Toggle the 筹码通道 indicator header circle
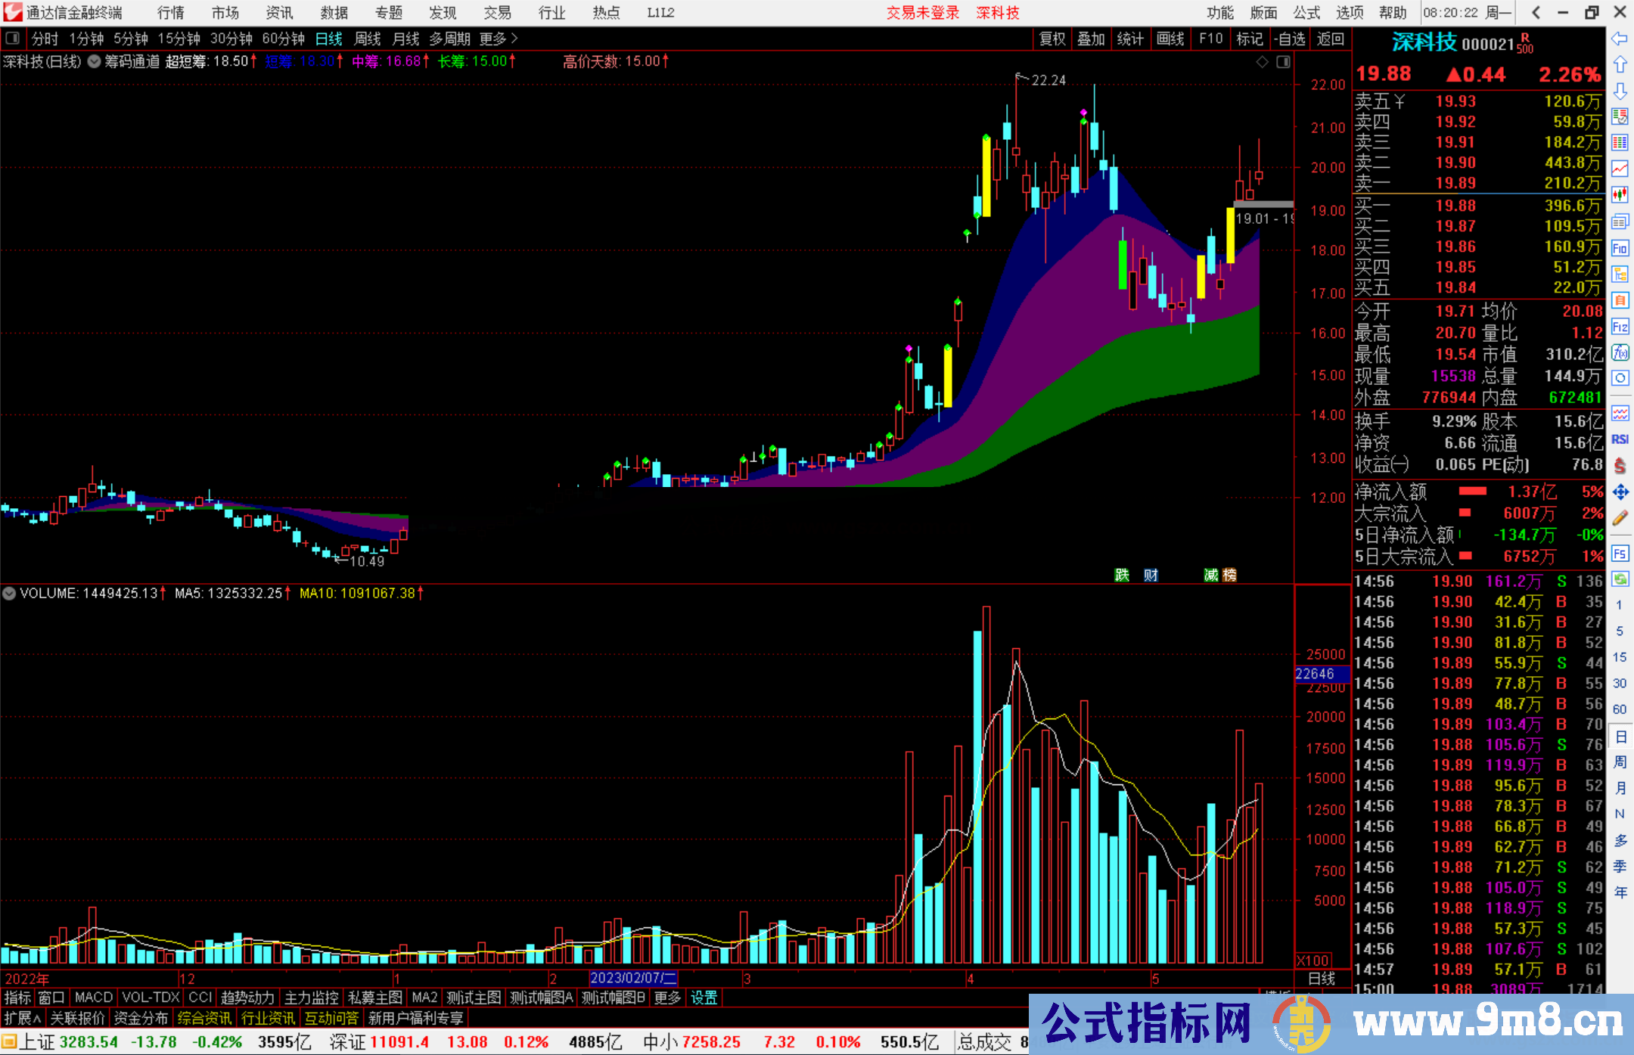The image size is (1634, 1055). pyautogui.click(x=95, y=61)
